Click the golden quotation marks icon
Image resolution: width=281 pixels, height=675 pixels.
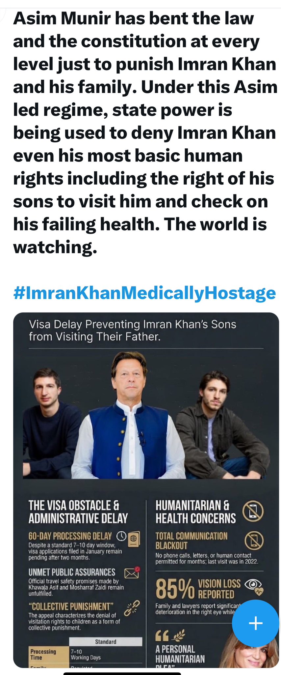coord(162,635)
